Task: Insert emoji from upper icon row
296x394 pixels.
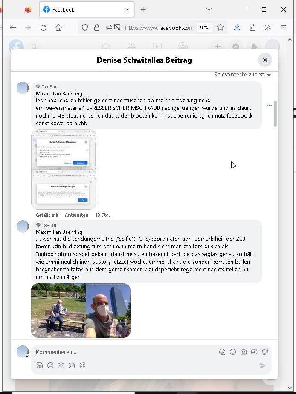Action: pos(233,352)
